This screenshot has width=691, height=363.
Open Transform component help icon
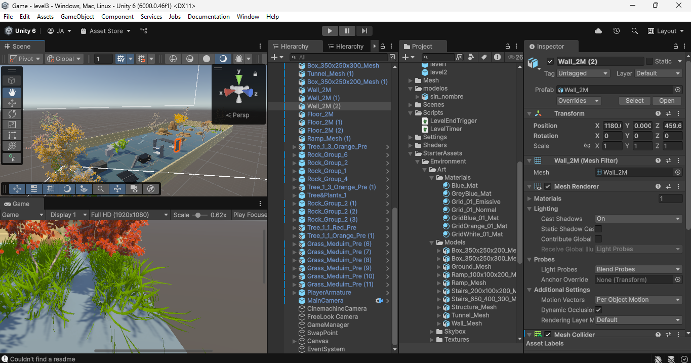pyautogui.click(x=658, y=113)
